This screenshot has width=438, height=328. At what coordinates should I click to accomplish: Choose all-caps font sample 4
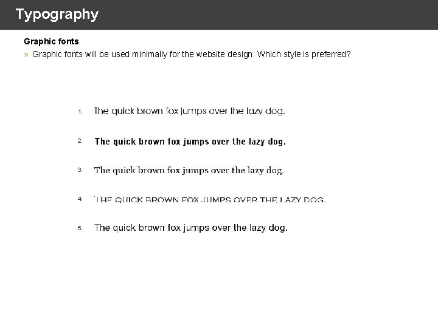pos(210,199)
